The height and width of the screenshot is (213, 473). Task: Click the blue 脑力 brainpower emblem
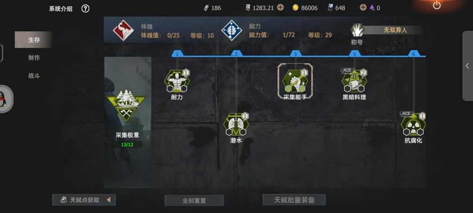pos(231,30)
